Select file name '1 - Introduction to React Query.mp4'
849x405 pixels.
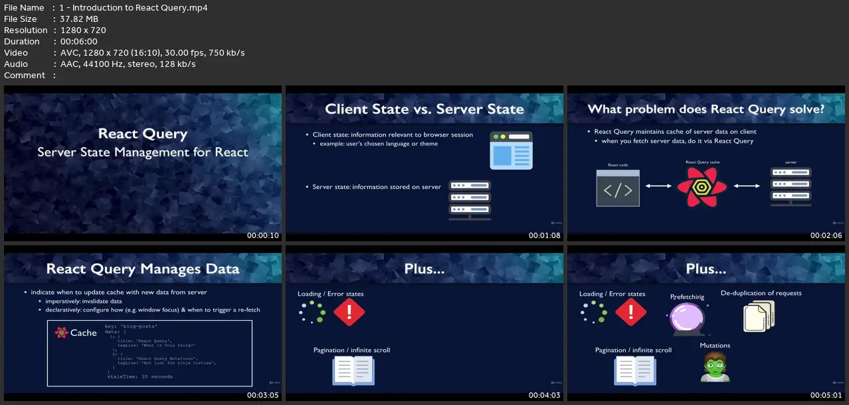coord(134,8)
